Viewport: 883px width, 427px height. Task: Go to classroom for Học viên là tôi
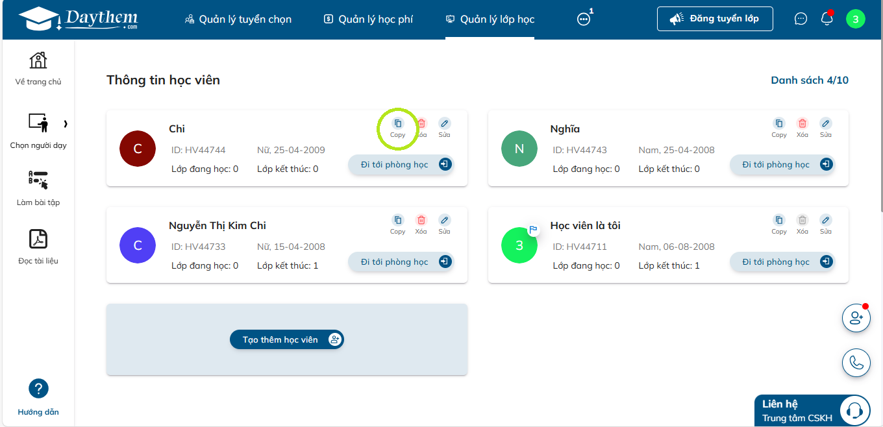click(782, 262)
